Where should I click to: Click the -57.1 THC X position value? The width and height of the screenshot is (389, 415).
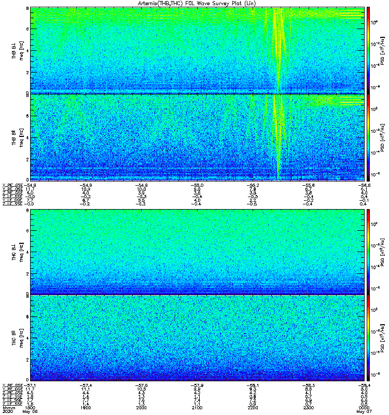click(30, 385)
